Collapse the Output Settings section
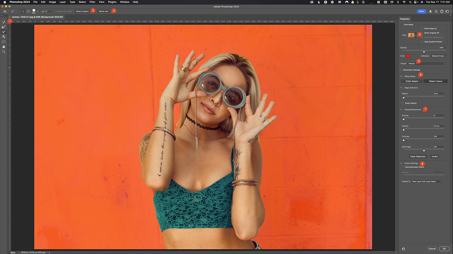The image size is (453, 254). 401,163
